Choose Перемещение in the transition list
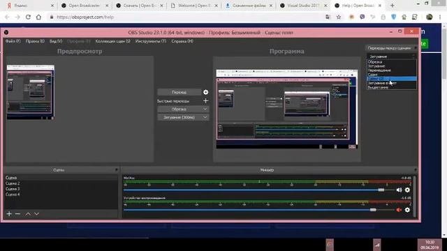Image resolution: width=447 pixels, height=251 pixels. (391, 70)
